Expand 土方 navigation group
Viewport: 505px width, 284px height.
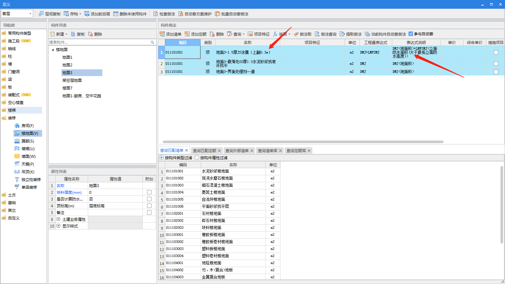click(x=4, y=195)
